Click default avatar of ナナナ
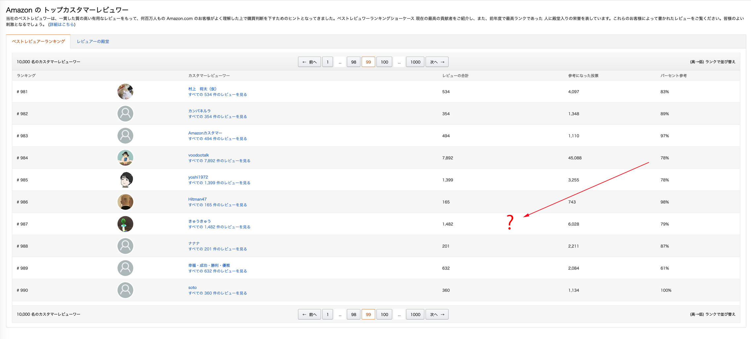This screenshot has width=751, height=339. [125, 246]
